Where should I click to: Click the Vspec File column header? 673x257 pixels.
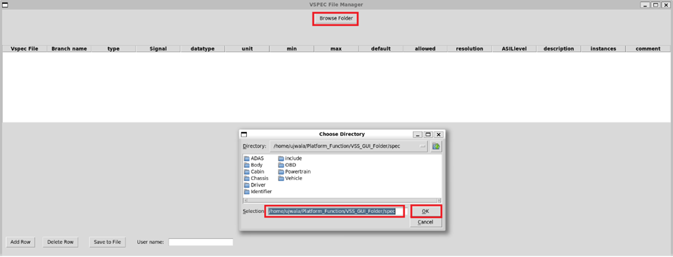point(25,49)
